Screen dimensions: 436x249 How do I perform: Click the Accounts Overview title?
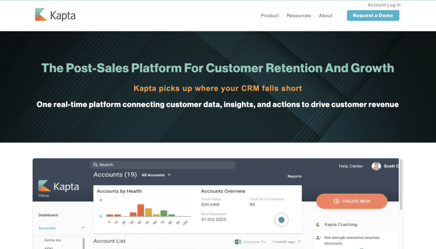tap(223, 191)
